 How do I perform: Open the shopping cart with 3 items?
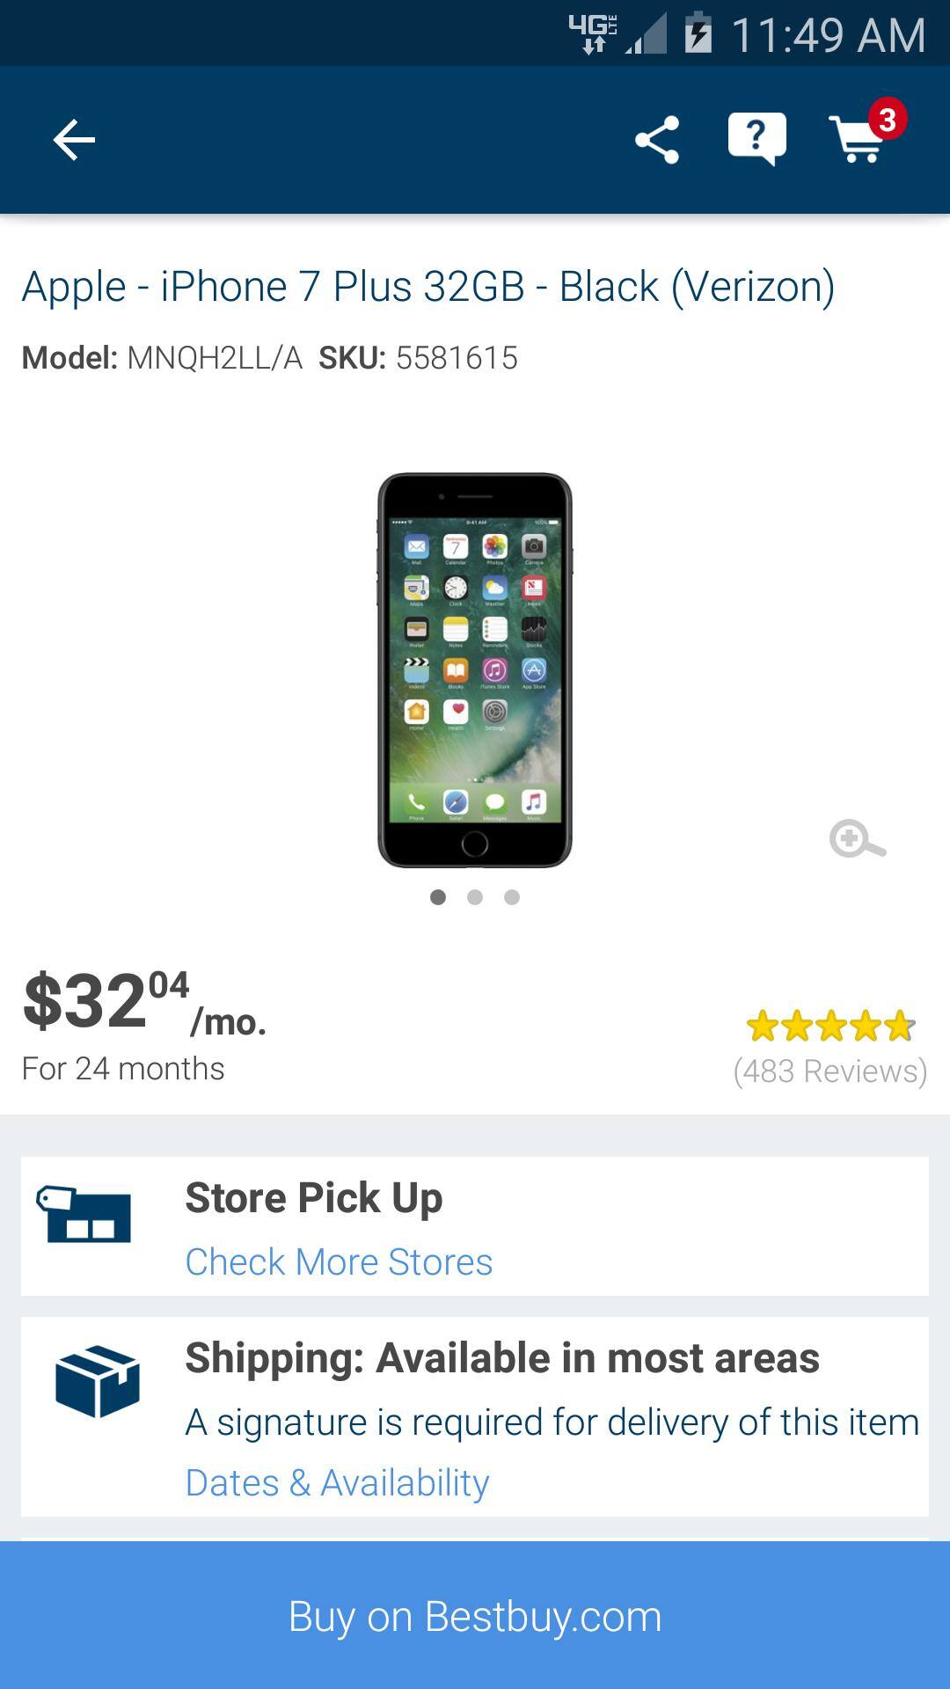point(866,134)
